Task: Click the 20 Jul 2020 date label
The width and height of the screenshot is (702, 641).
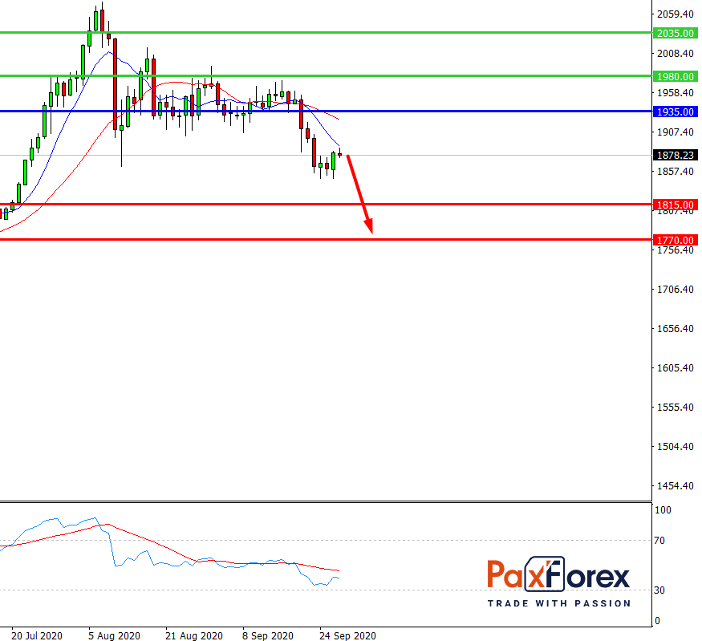Action: pyautogui.click(x=37, y=635)
